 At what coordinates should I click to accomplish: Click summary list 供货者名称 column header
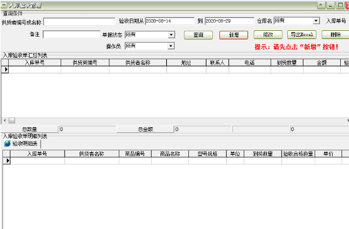tap(138, 63)
